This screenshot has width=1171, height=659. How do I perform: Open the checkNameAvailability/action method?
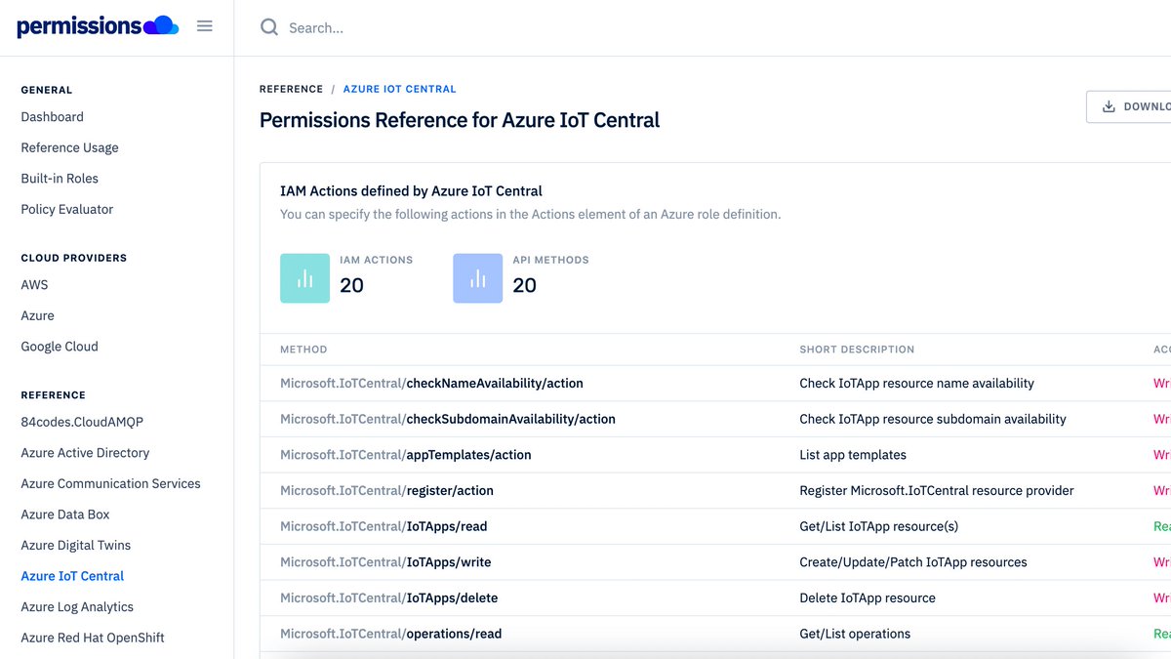click(x=431, y=384)
